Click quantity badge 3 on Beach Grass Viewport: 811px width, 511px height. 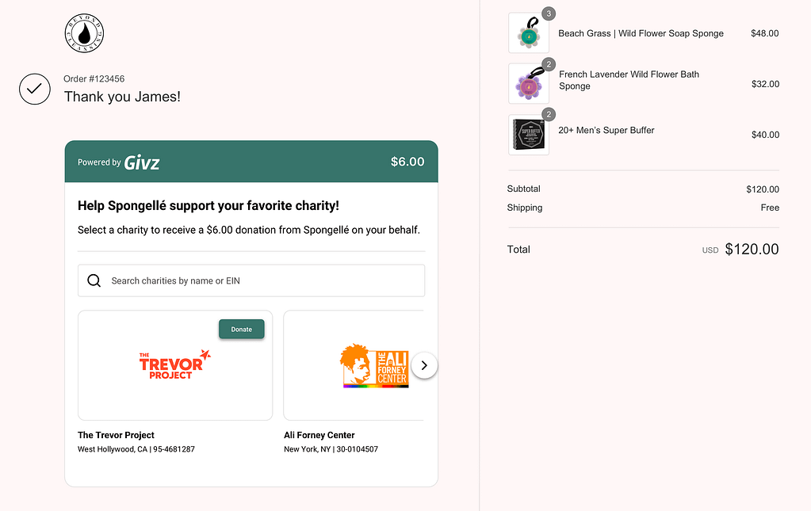point(549,13)
